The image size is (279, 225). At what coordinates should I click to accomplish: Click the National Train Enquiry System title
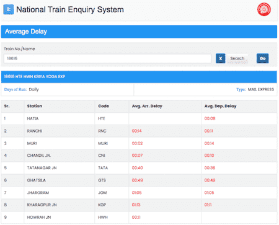coord(70,9)
